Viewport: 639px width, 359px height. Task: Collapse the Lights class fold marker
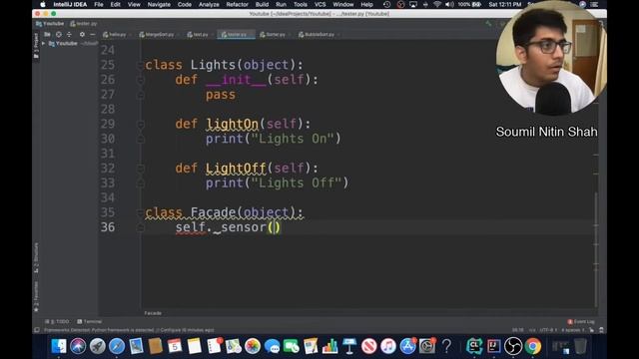[140, 65]
